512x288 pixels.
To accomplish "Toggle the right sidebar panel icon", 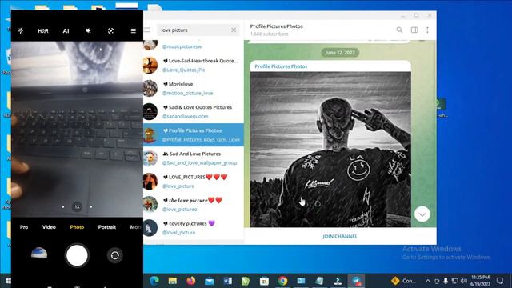I will 414,30.
